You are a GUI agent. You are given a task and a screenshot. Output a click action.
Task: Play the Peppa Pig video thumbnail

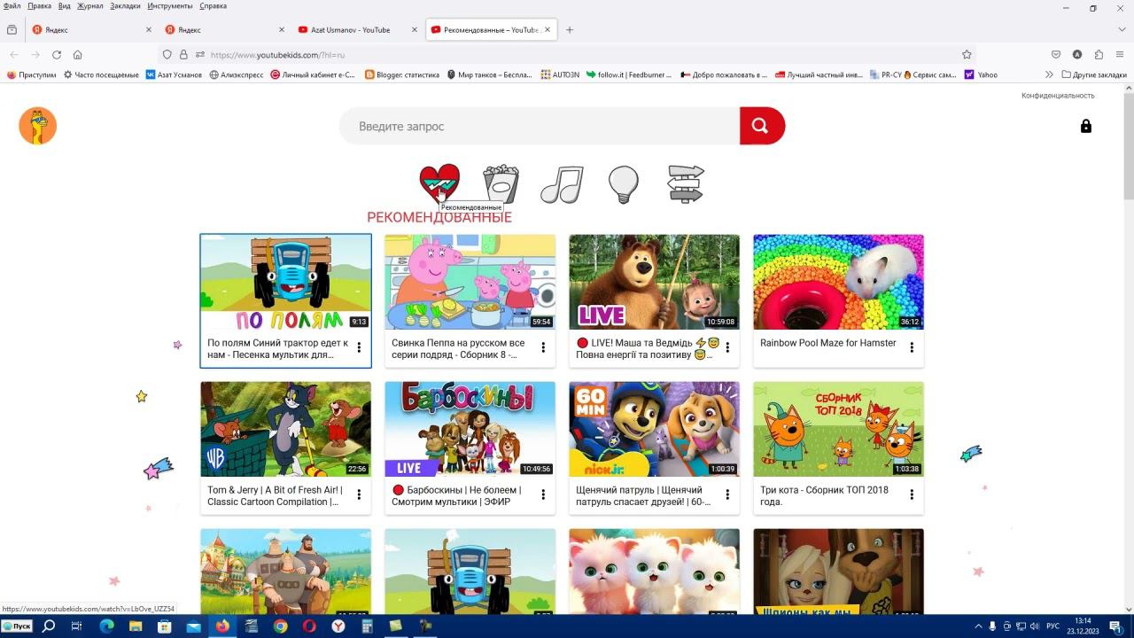pos(470,282)
